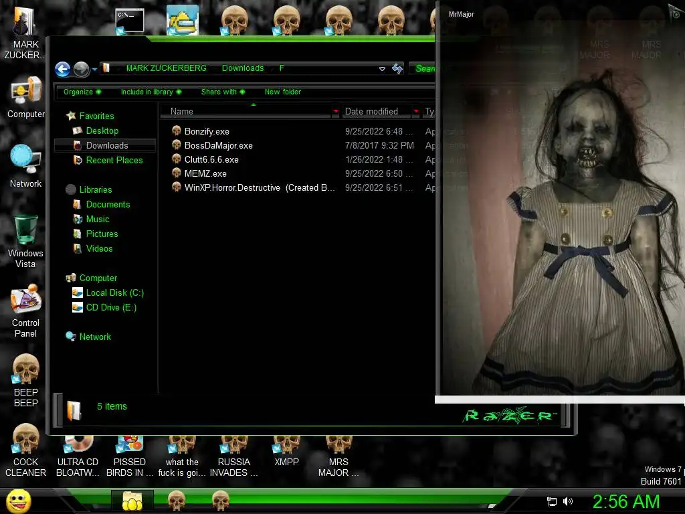
Task: Expand the address bar history dropdown arrow
Action: 382,69
